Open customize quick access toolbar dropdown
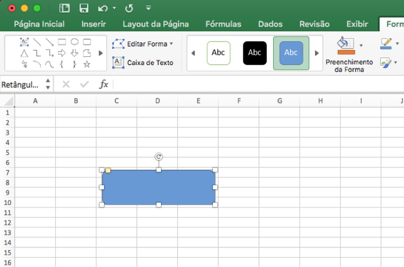The image size is (404, 267). click(148, 8)
